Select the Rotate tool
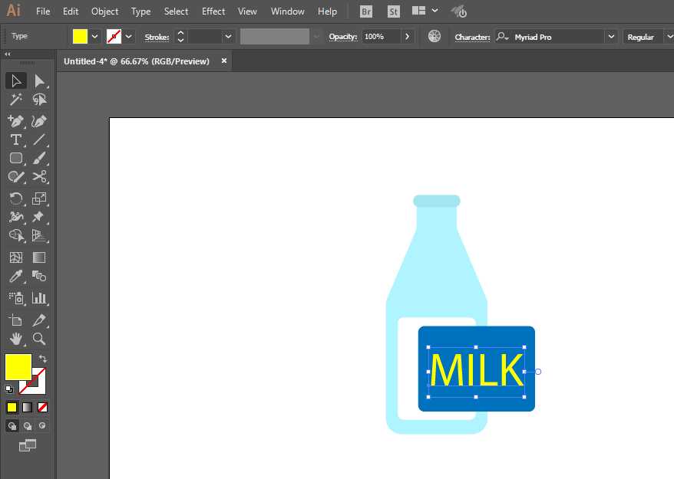Image resolution: width=674 pixels, height=479 pixels. click(15, 198)
